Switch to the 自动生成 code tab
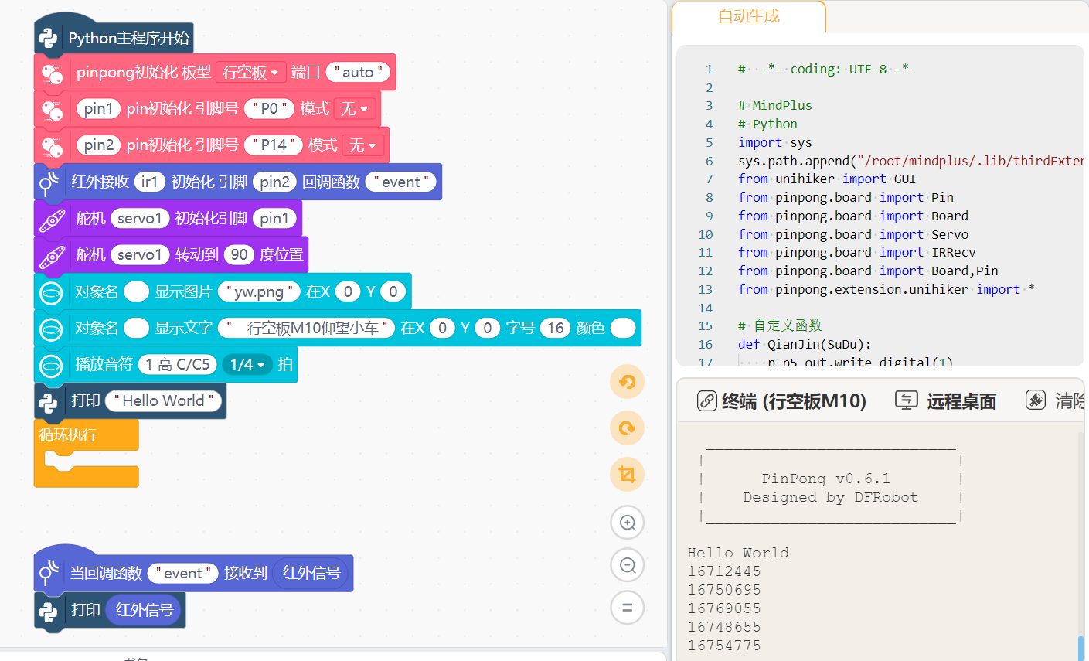The image size is (1089, 661). (748, 16)
